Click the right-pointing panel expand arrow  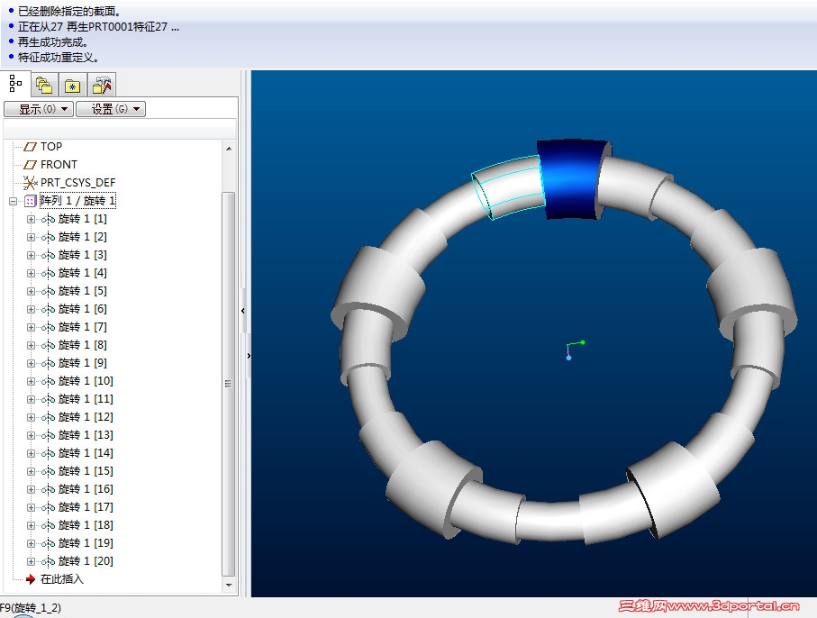coord(249,356)
